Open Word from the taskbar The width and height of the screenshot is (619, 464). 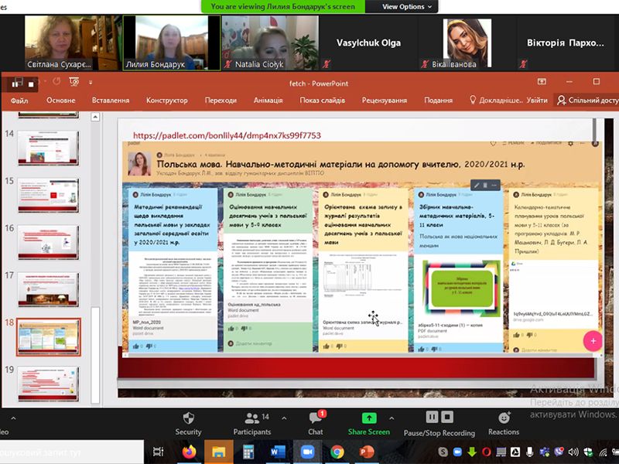pos(278,452)
